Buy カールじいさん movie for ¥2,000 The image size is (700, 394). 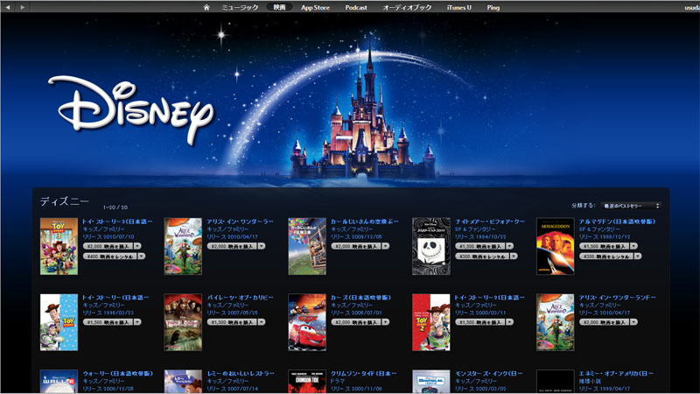[356, 246]
